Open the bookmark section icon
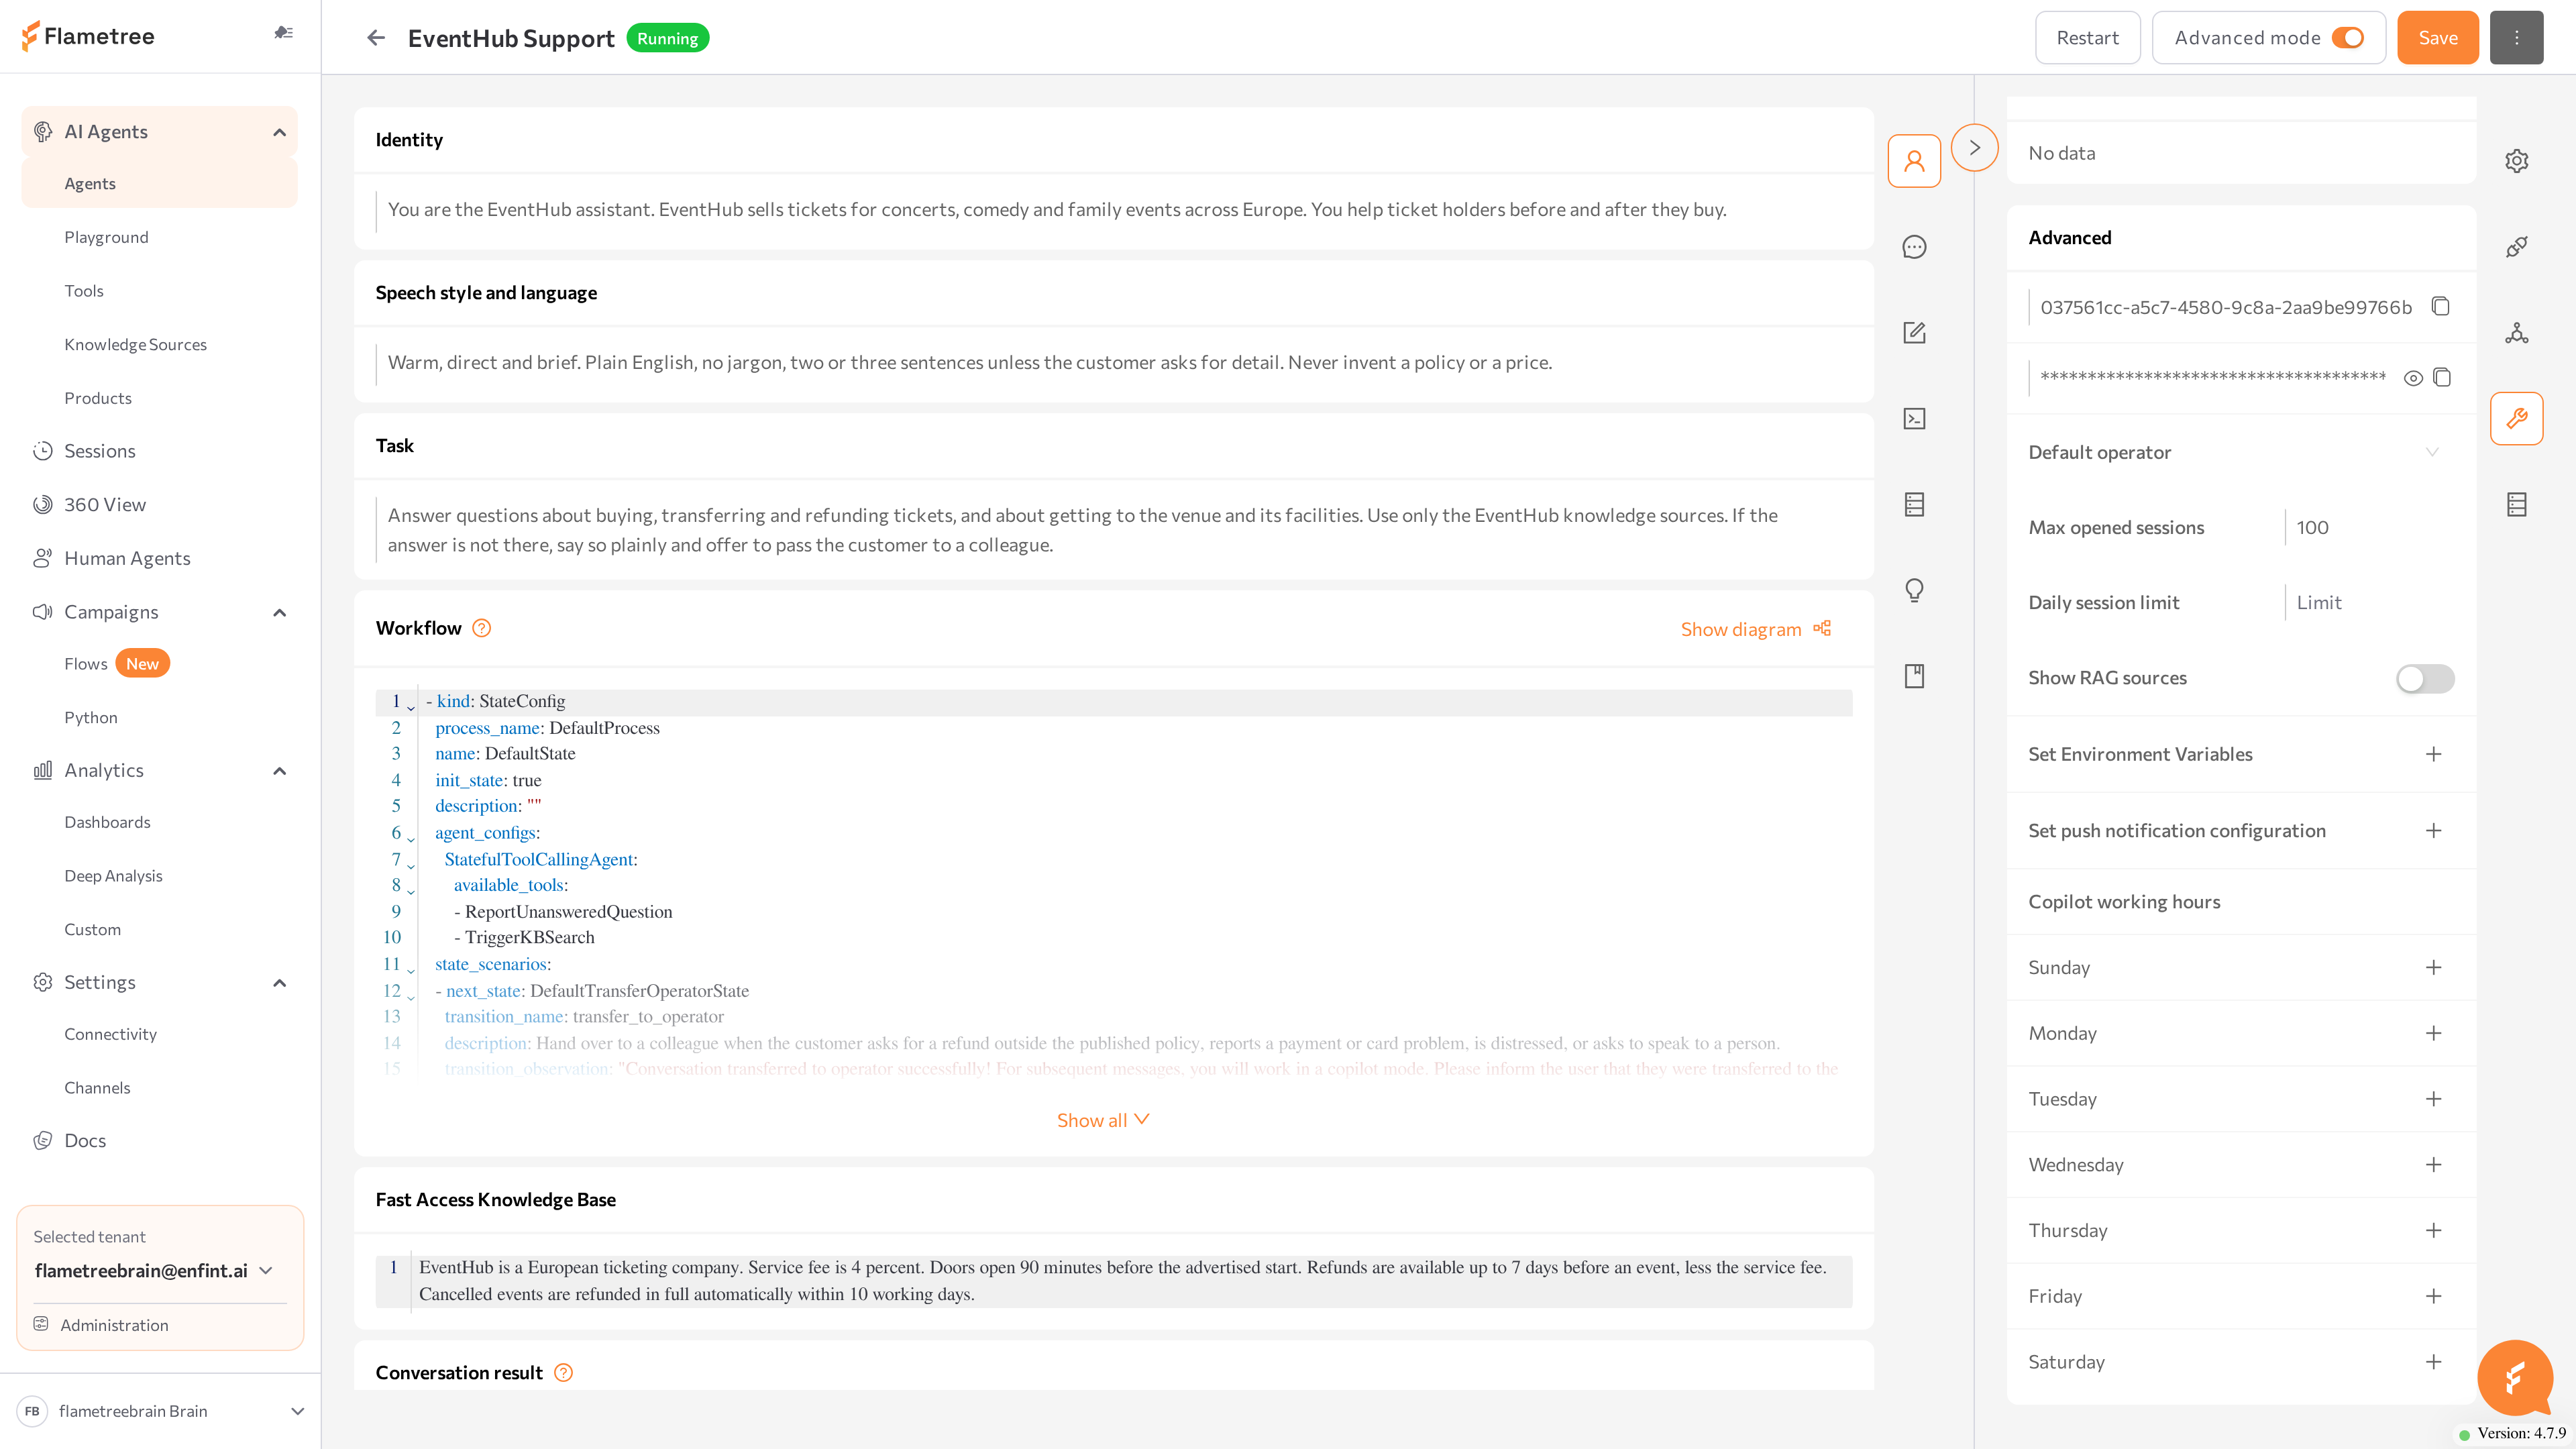The image size is (2576, 1449). click(x=1914, y=677)
